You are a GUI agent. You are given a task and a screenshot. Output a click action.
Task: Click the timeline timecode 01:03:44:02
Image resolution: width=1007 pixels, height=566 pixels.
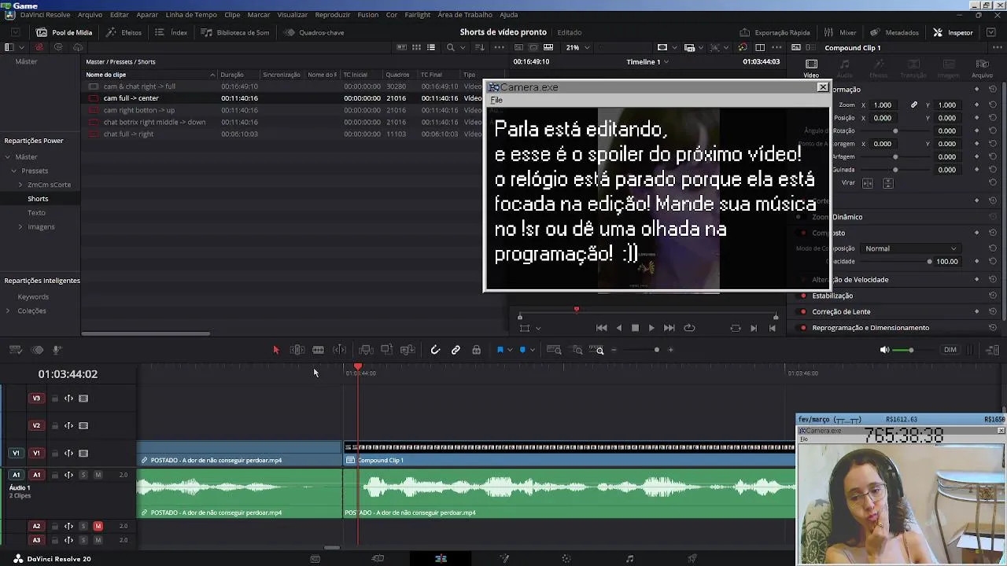[68, 374]
